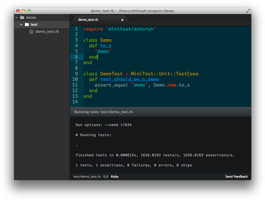Enter fullscreen using the title bar arrows icon
The width and height of the screenshot is (265, 200).
pyautogui.click(x=248, y=11)
